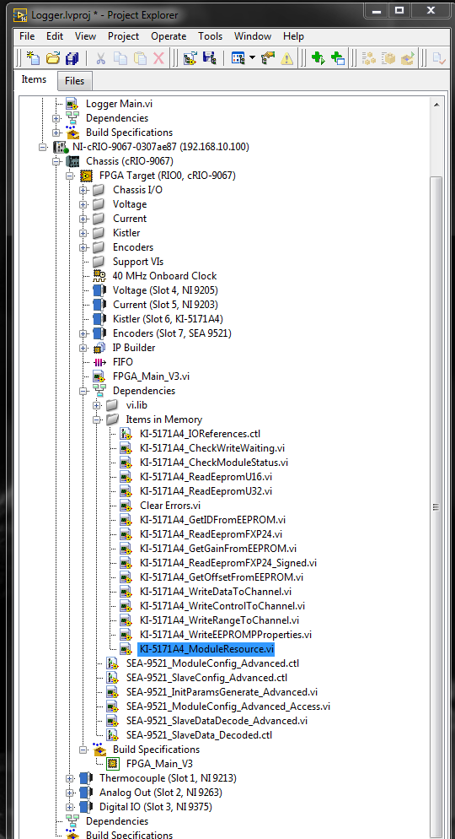The height and width of the screenshot is (839, 455).
Task: Click the FPGA_Main_V3.vi file icon
Action: click(x=99, y=376)
